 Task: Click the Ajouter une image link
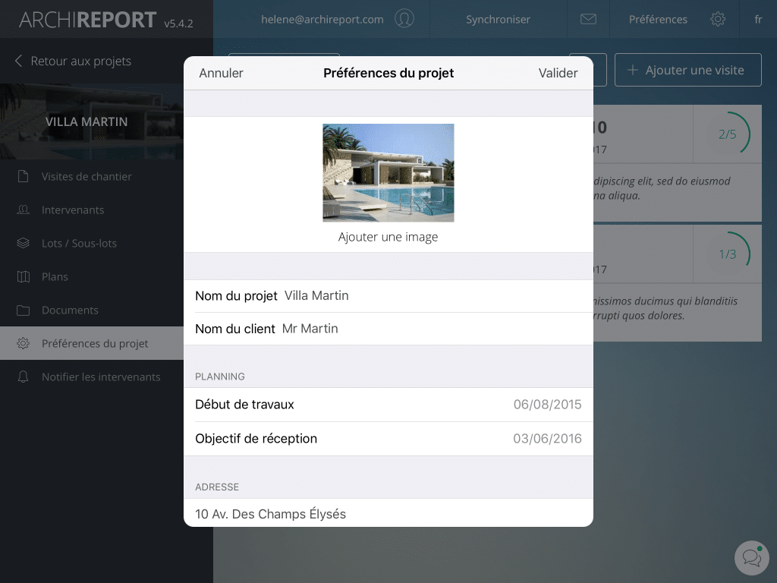pos(388,237)
